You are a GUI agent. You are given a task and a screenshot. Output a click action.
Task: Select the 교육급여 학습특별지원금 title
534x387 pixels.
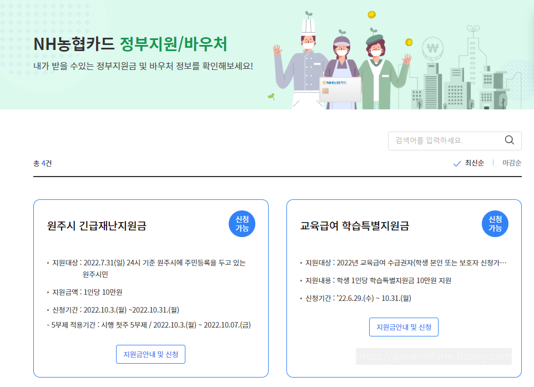coord(354,225)
